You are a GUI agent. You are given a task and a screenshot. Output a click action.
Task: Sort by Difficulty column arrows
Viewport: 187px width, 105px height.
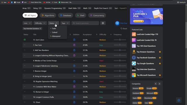tap(111, 34)
